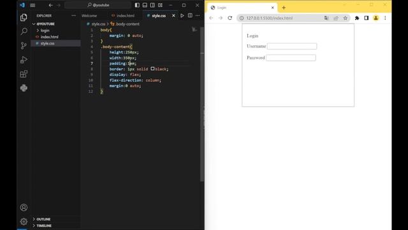Image resolution: width=408 pixels, height=230 pixels.
Task: Open index.html in the Explorer
Action: coord(55,37)
